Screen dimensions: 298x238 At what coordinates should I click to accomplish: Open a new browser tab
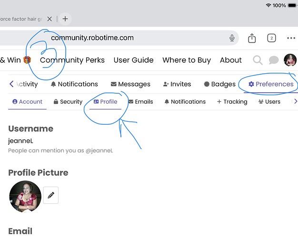65,19
